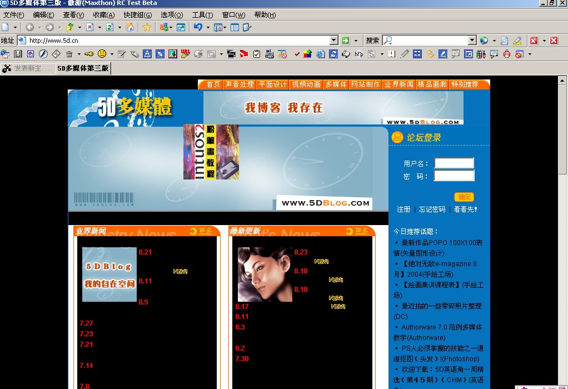Open the dropdown next to the trash icon
568x389 pixels.
pyautogui.click(x=78, y=54)
